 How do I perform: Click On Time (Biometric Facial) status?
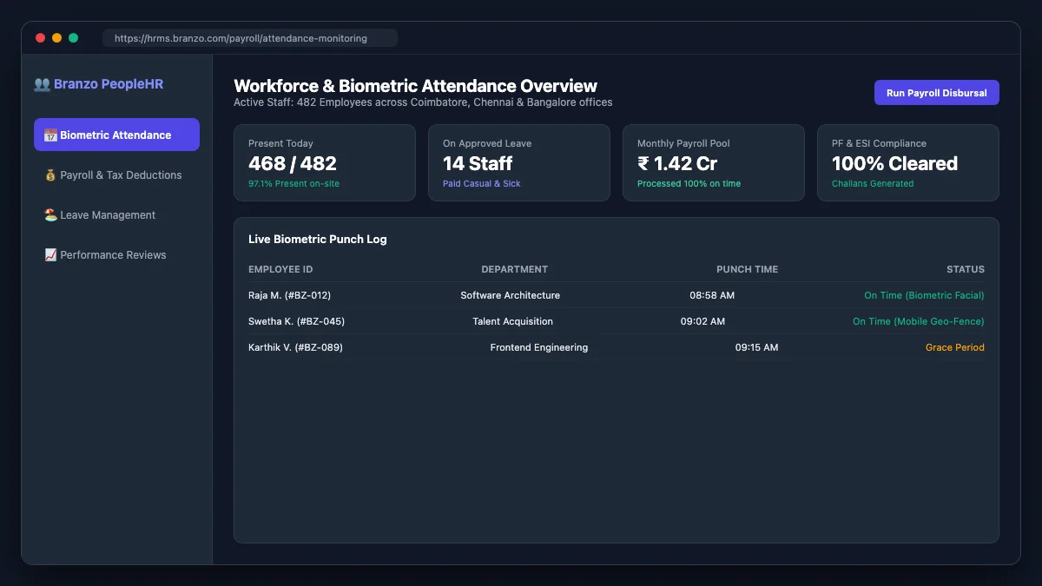(x=924, y=295)
